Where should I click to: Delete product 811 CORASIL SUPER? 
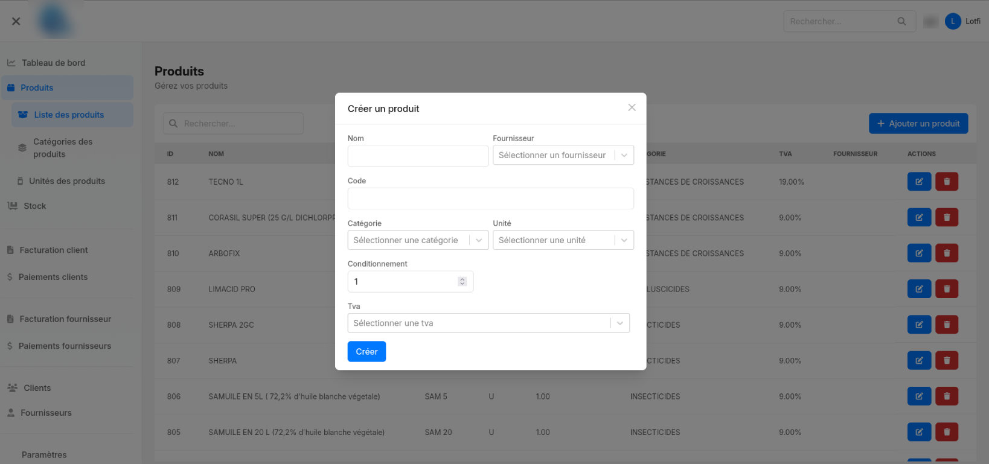pyautogui.click(x=947, y=217)
